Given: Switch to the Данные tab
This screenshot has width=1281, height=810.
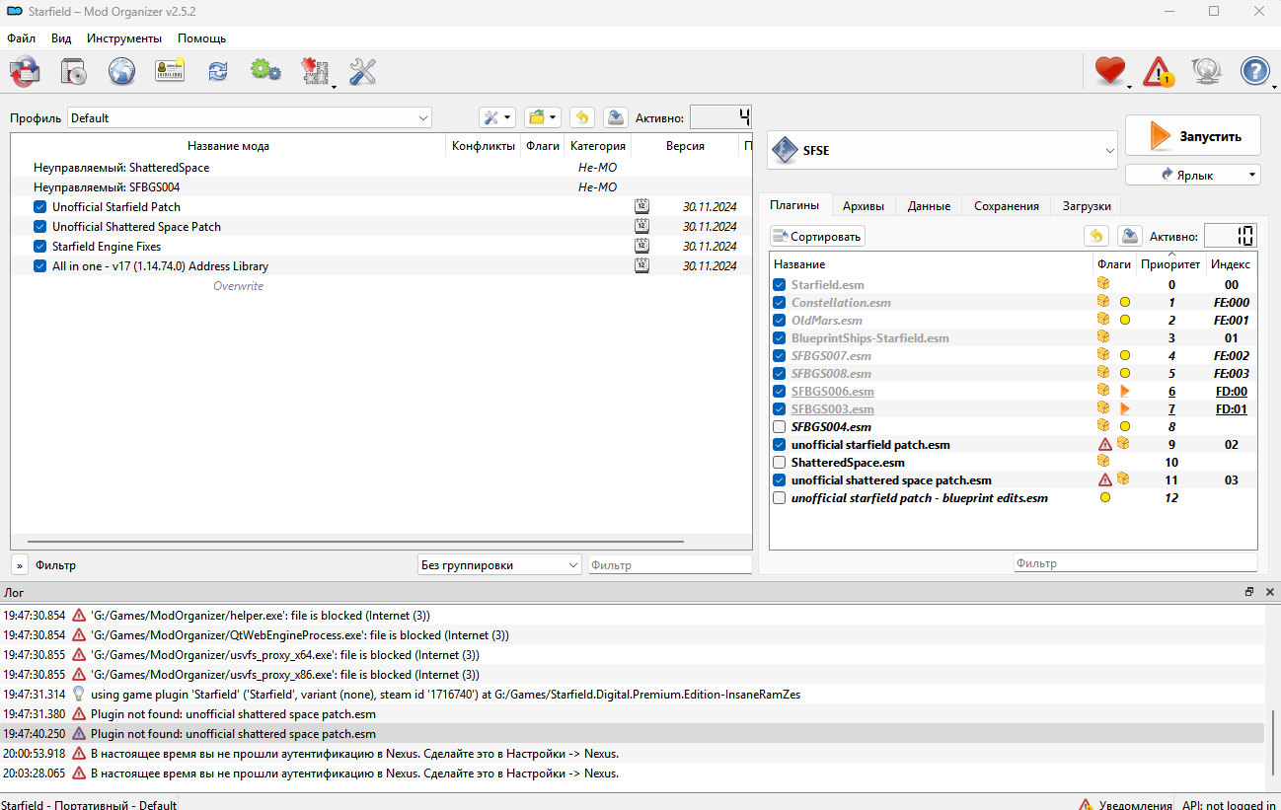Looking at the screenshot, I should point(929,206).
